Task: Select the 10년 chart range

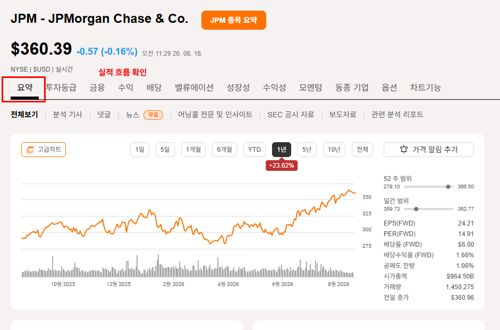Action: pos(334,150)
